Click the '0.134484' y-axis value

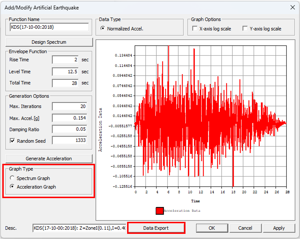[123, 55]
